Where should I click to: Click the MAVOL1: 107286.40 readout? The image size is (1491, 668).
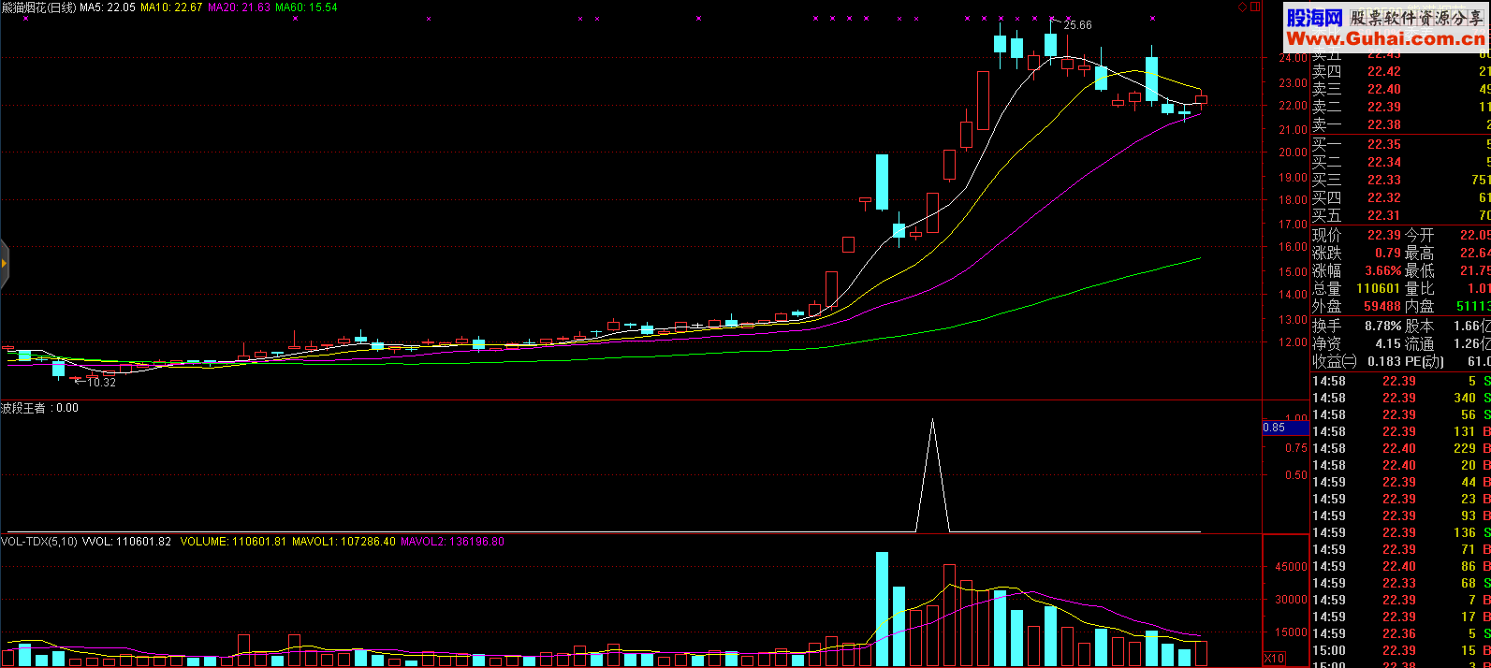(344, 542)
